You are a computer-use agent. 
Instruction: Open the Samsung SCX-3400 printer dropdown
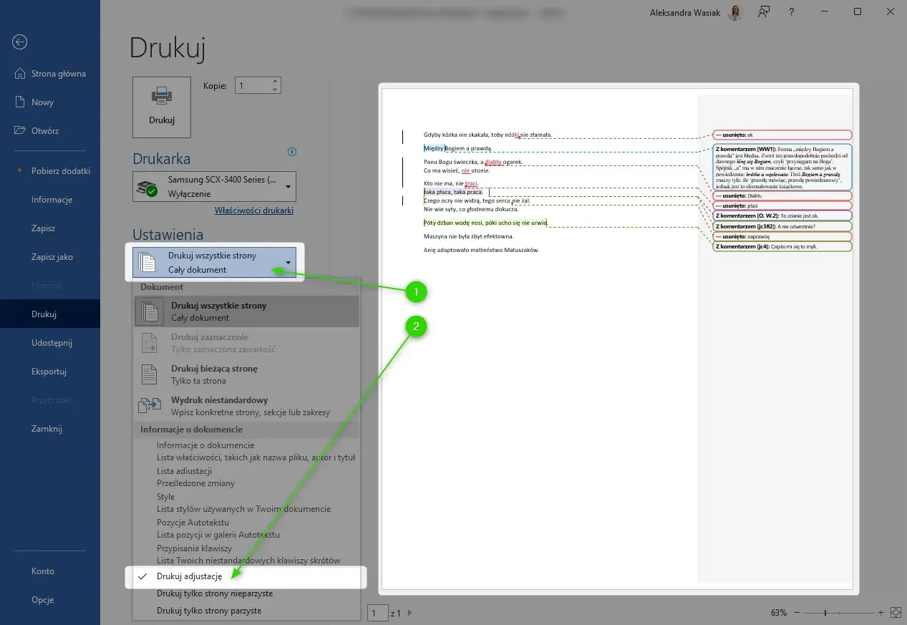[x=214, y=186]
